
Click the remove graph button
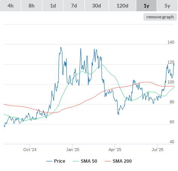(160, 17)
